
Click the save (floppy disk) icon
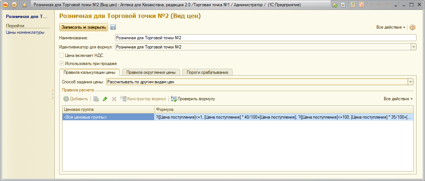113,27
